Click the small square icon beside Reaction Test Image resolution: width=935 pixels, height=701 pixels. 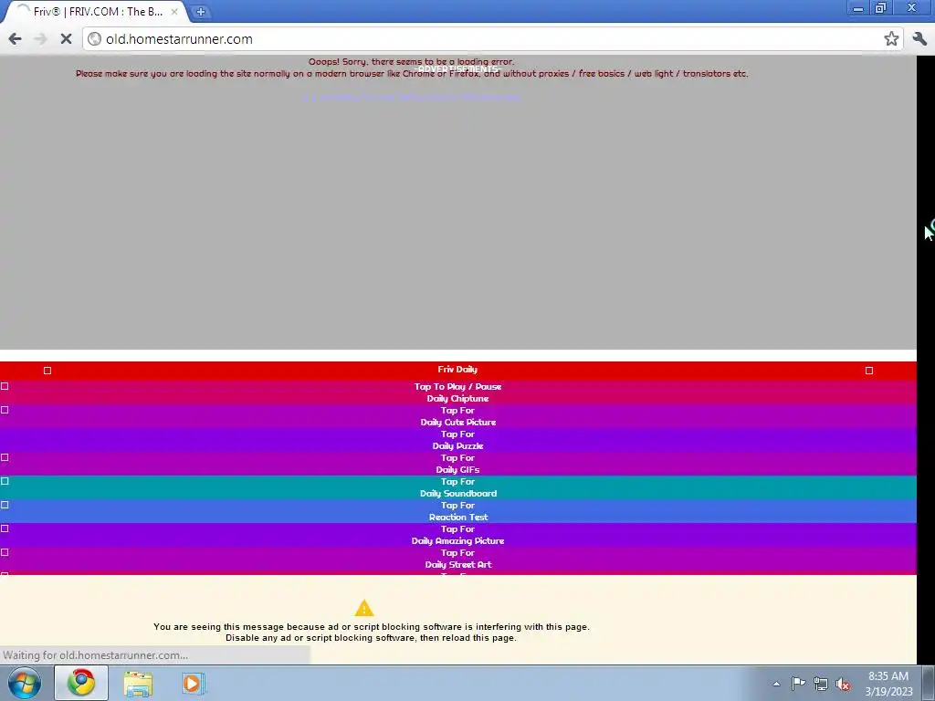tap(5, 505)
